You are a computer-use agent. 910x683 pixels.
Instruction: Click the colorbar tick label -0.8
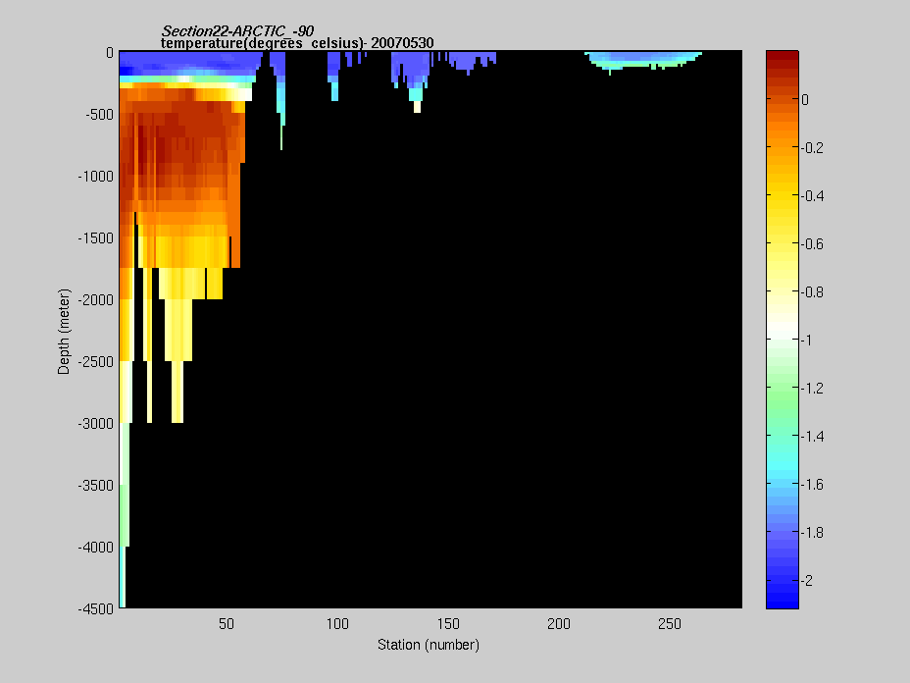pyautogui.click(x=813, y=292)
